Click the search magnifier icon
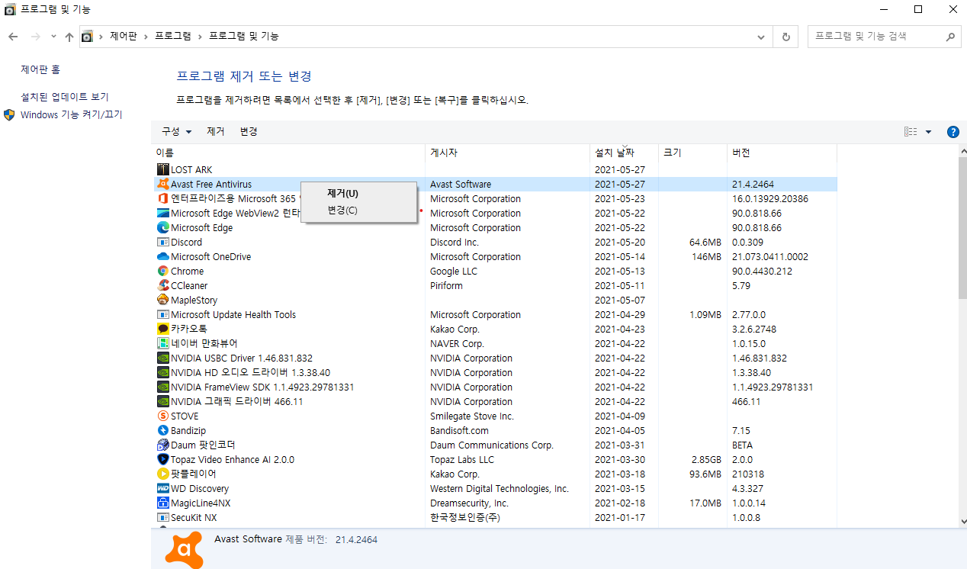967x569 pixels. click(950, 36)
